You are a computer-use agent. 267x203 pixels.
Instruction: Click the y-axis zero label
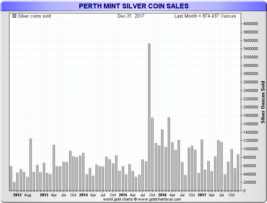click(x=244, y=191)
